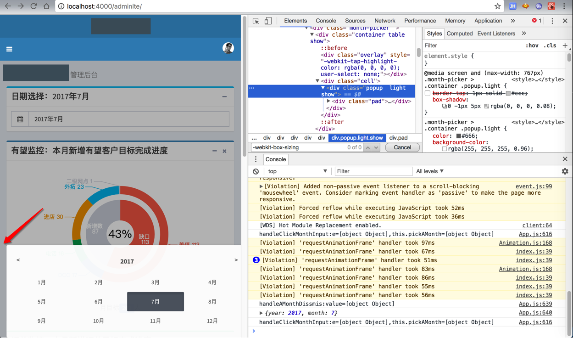The height and width of the screenshot is (338, 573).
Task: Cancel the element search
Action: coord(402,147)
